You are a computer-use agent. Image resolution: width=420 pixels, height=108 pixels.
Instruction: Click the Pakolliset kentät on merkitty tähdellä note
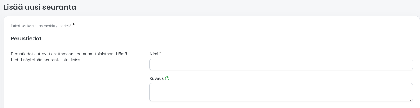click(x=41, y=26)
